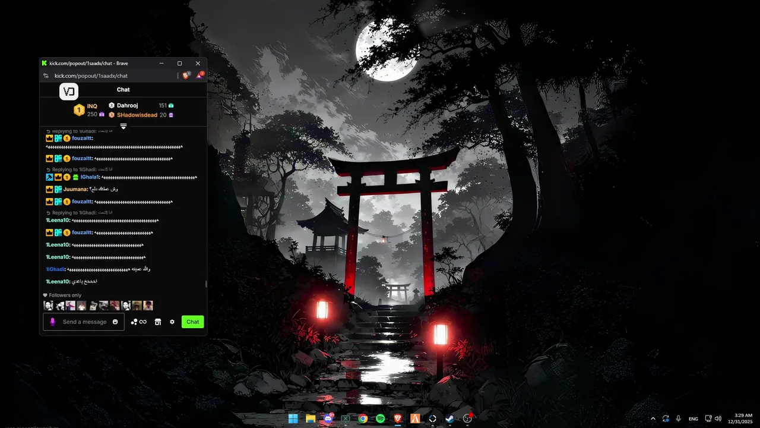Click the crown badge beside Juumana

click(x=50, y=189)
